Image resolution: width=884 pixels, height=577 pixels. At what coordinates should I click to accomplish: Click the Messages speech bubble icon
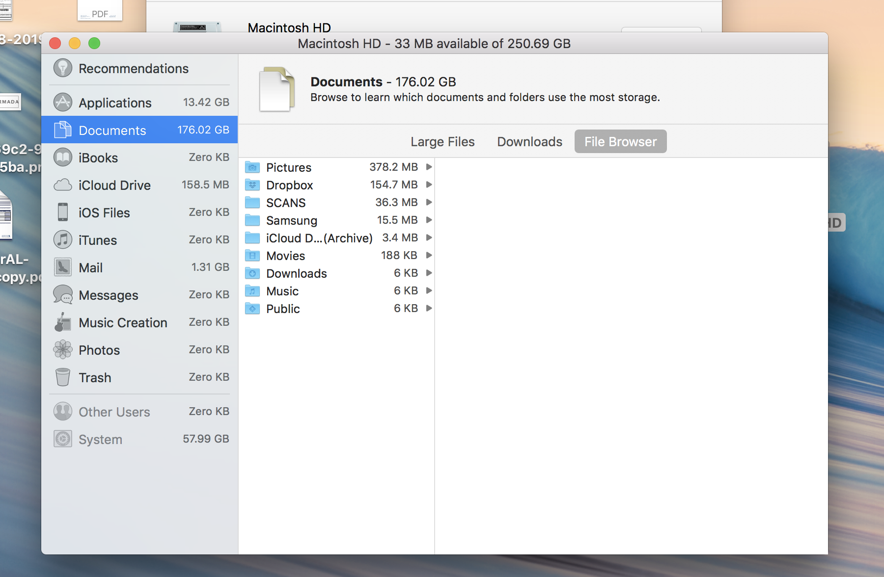63,294
